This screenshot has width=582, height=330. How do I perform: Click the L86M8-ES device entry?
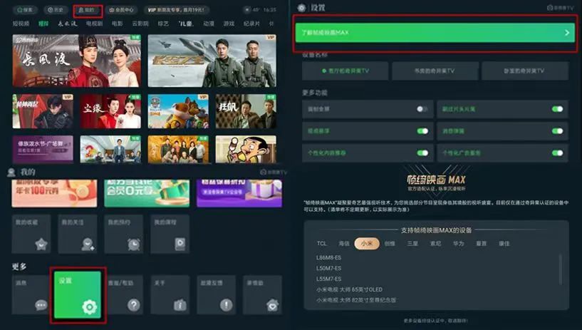(328, 257)
